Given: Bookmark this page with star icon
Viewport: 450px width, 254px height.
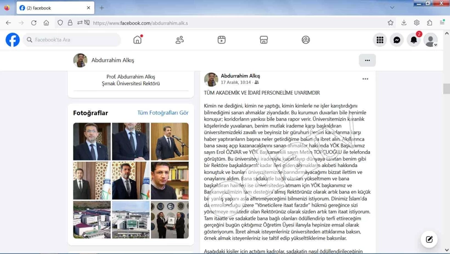Looking at the screenshot, I should point(390,23).
